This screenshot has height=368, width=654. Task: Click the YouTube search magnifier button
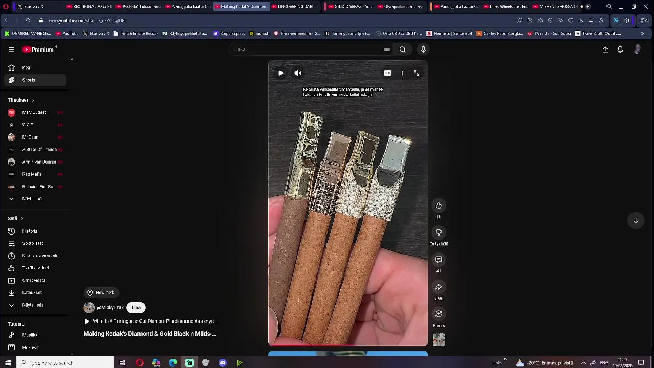tap(403, 50)
